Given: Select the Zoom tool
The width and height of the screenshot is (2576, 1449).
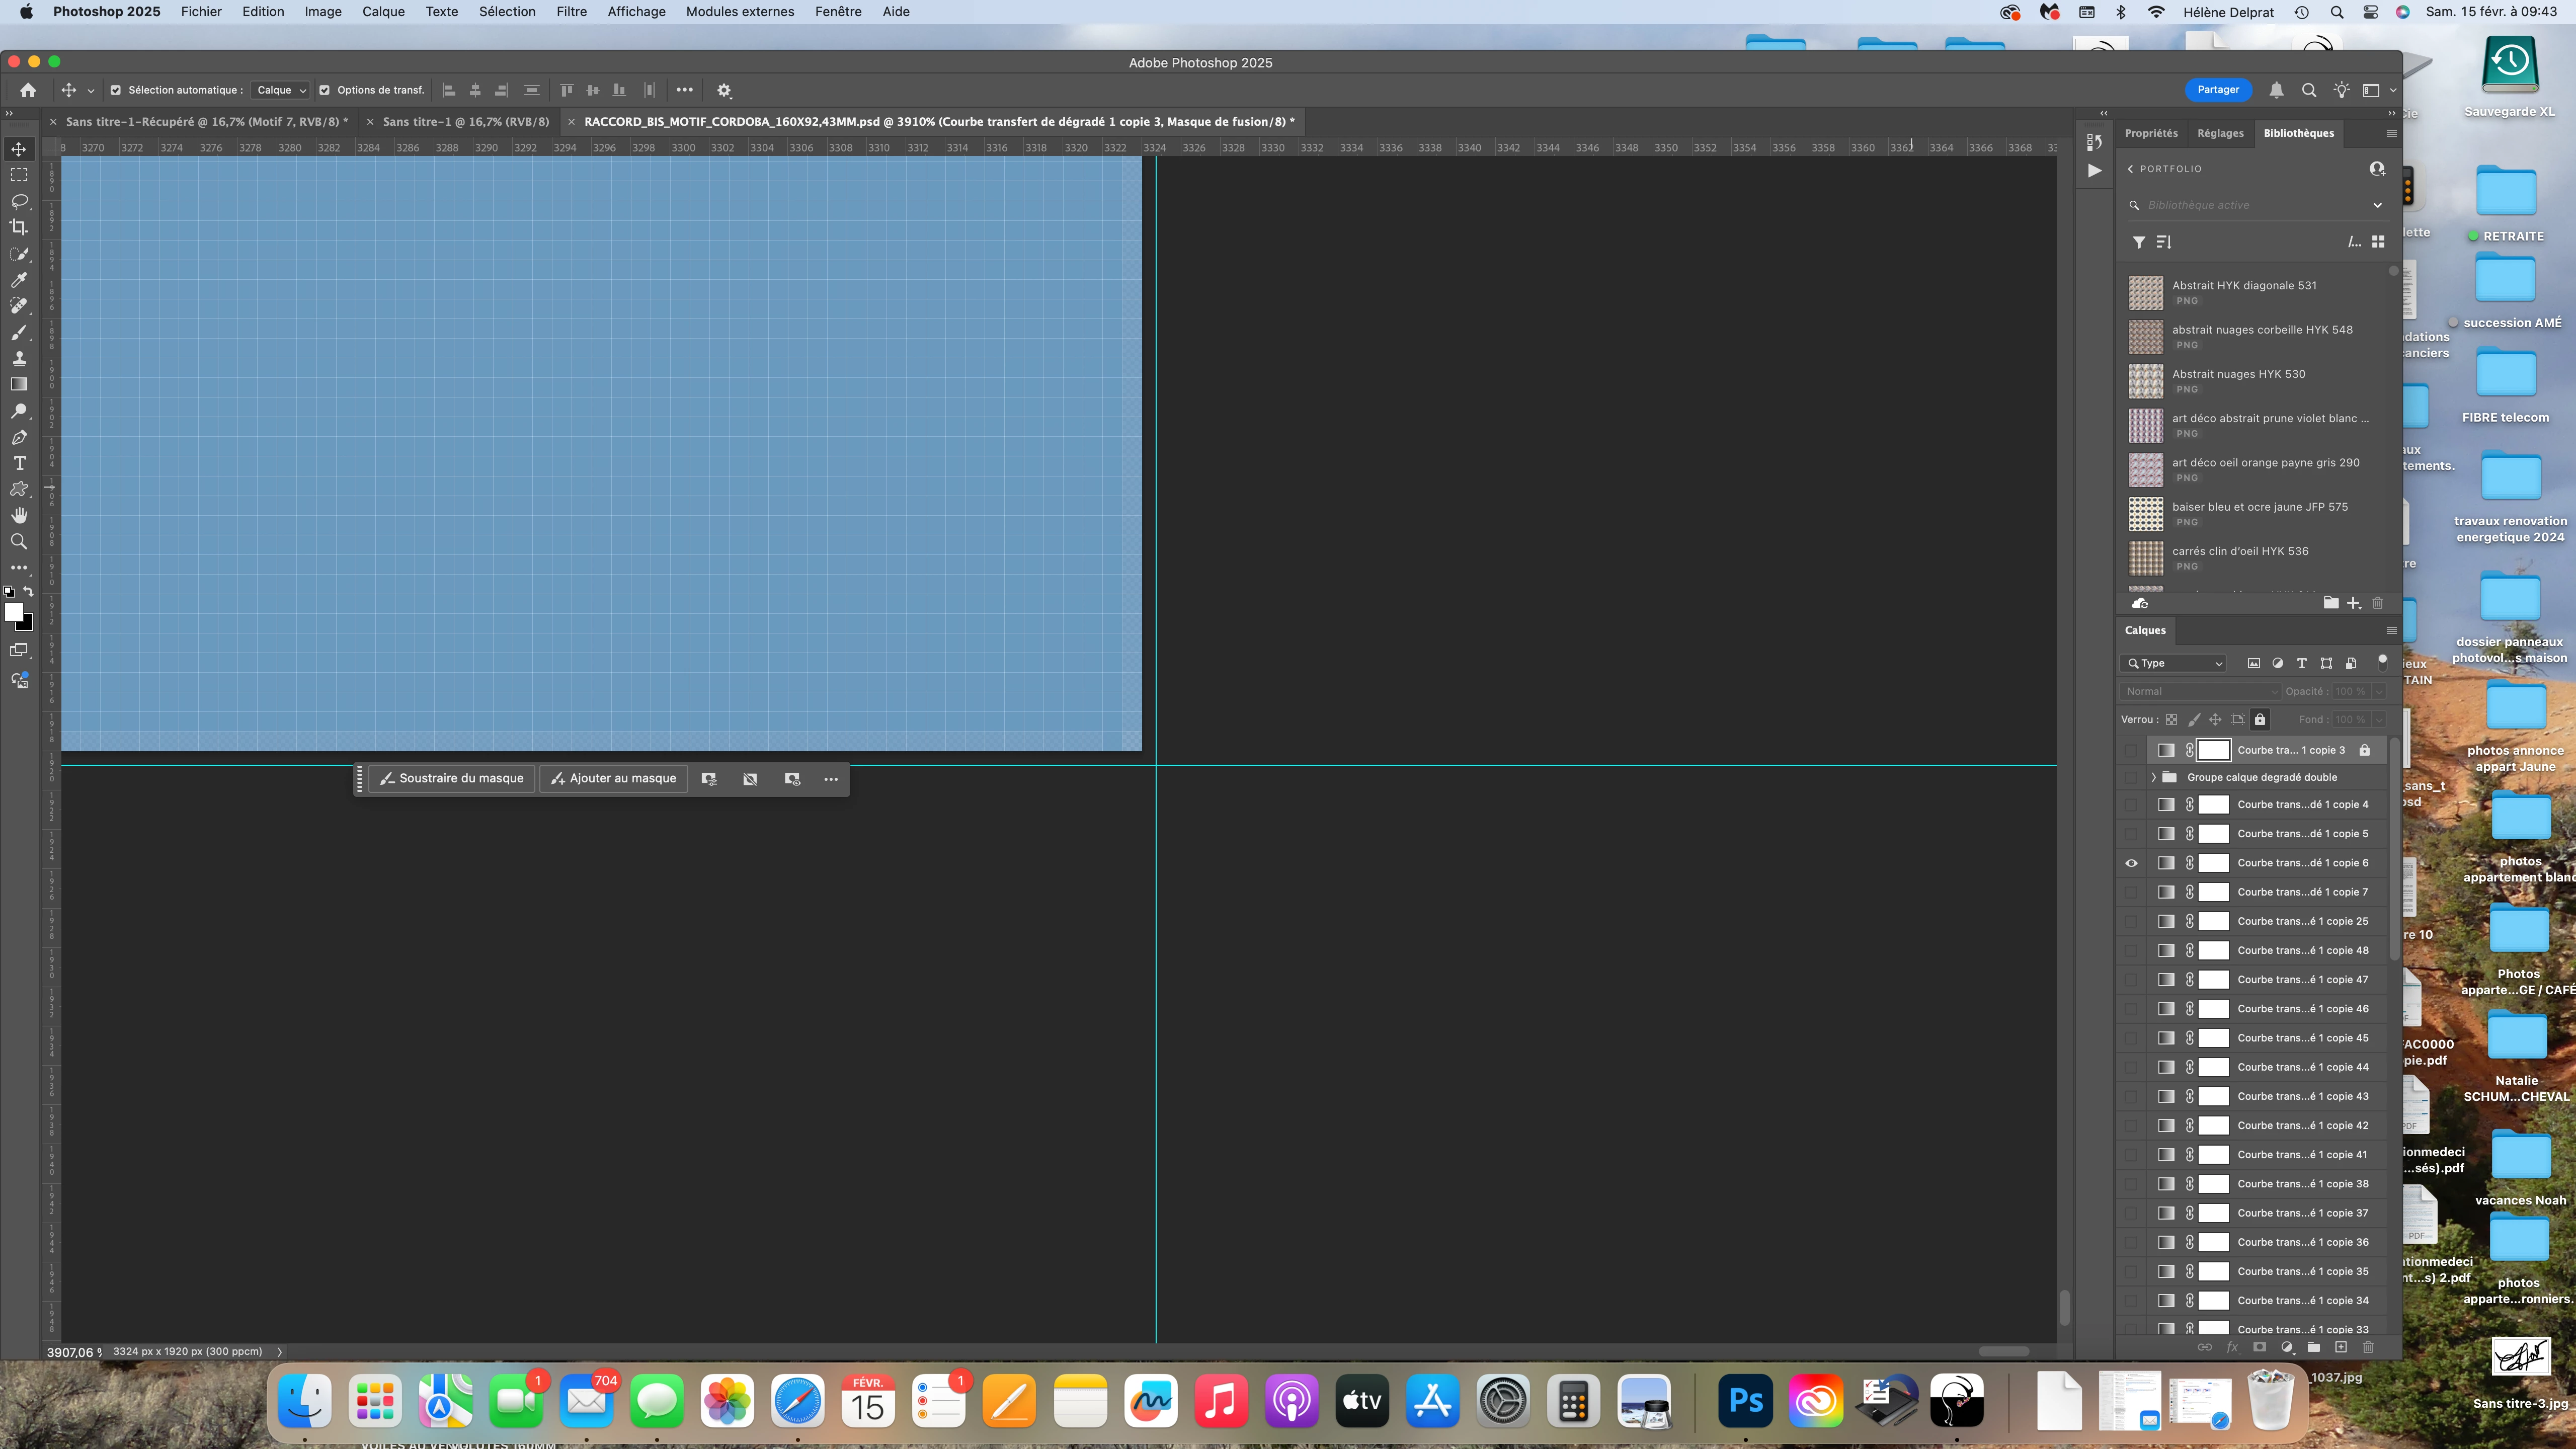Looking at the screenshot, I should click(19, 541).
